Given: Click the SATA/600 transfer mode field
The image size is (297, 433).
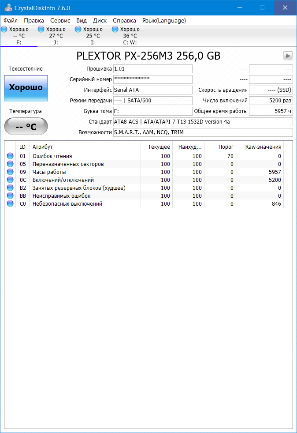Looking at the screenshot, I should point(153,101).
